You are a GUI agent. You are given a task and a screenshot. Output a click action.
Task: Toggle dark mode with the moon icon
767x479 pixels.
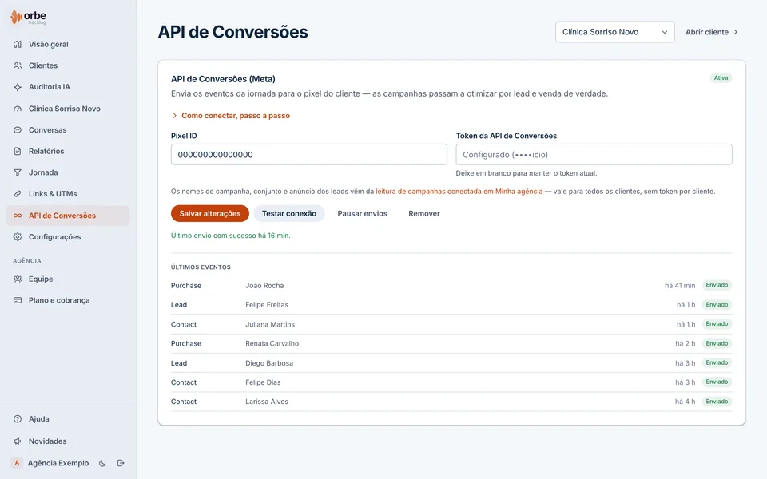pos(102,463)
